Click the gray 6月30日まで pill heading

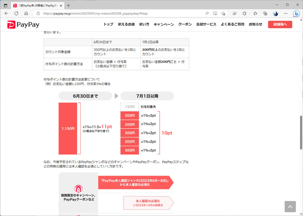pyautogui.click(x=85, y=96)
